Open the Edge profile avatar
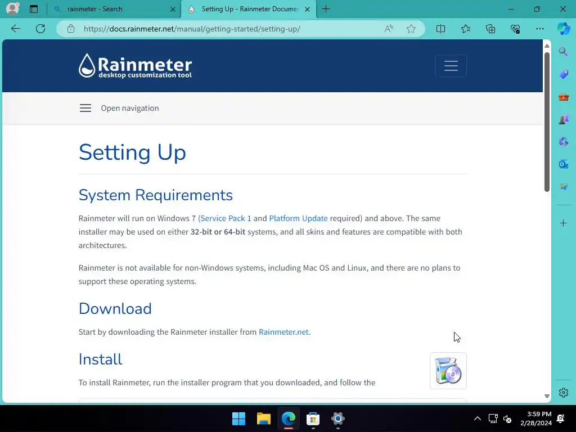Image resolution: width=576 pixels, height=432 pixels. 12,8
